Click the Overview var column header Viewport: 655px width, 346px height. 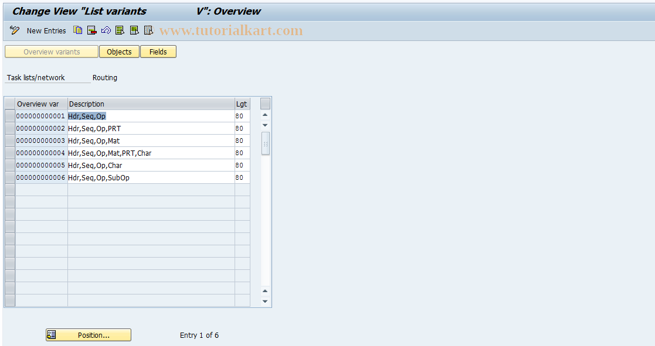(x=42, y=104)
